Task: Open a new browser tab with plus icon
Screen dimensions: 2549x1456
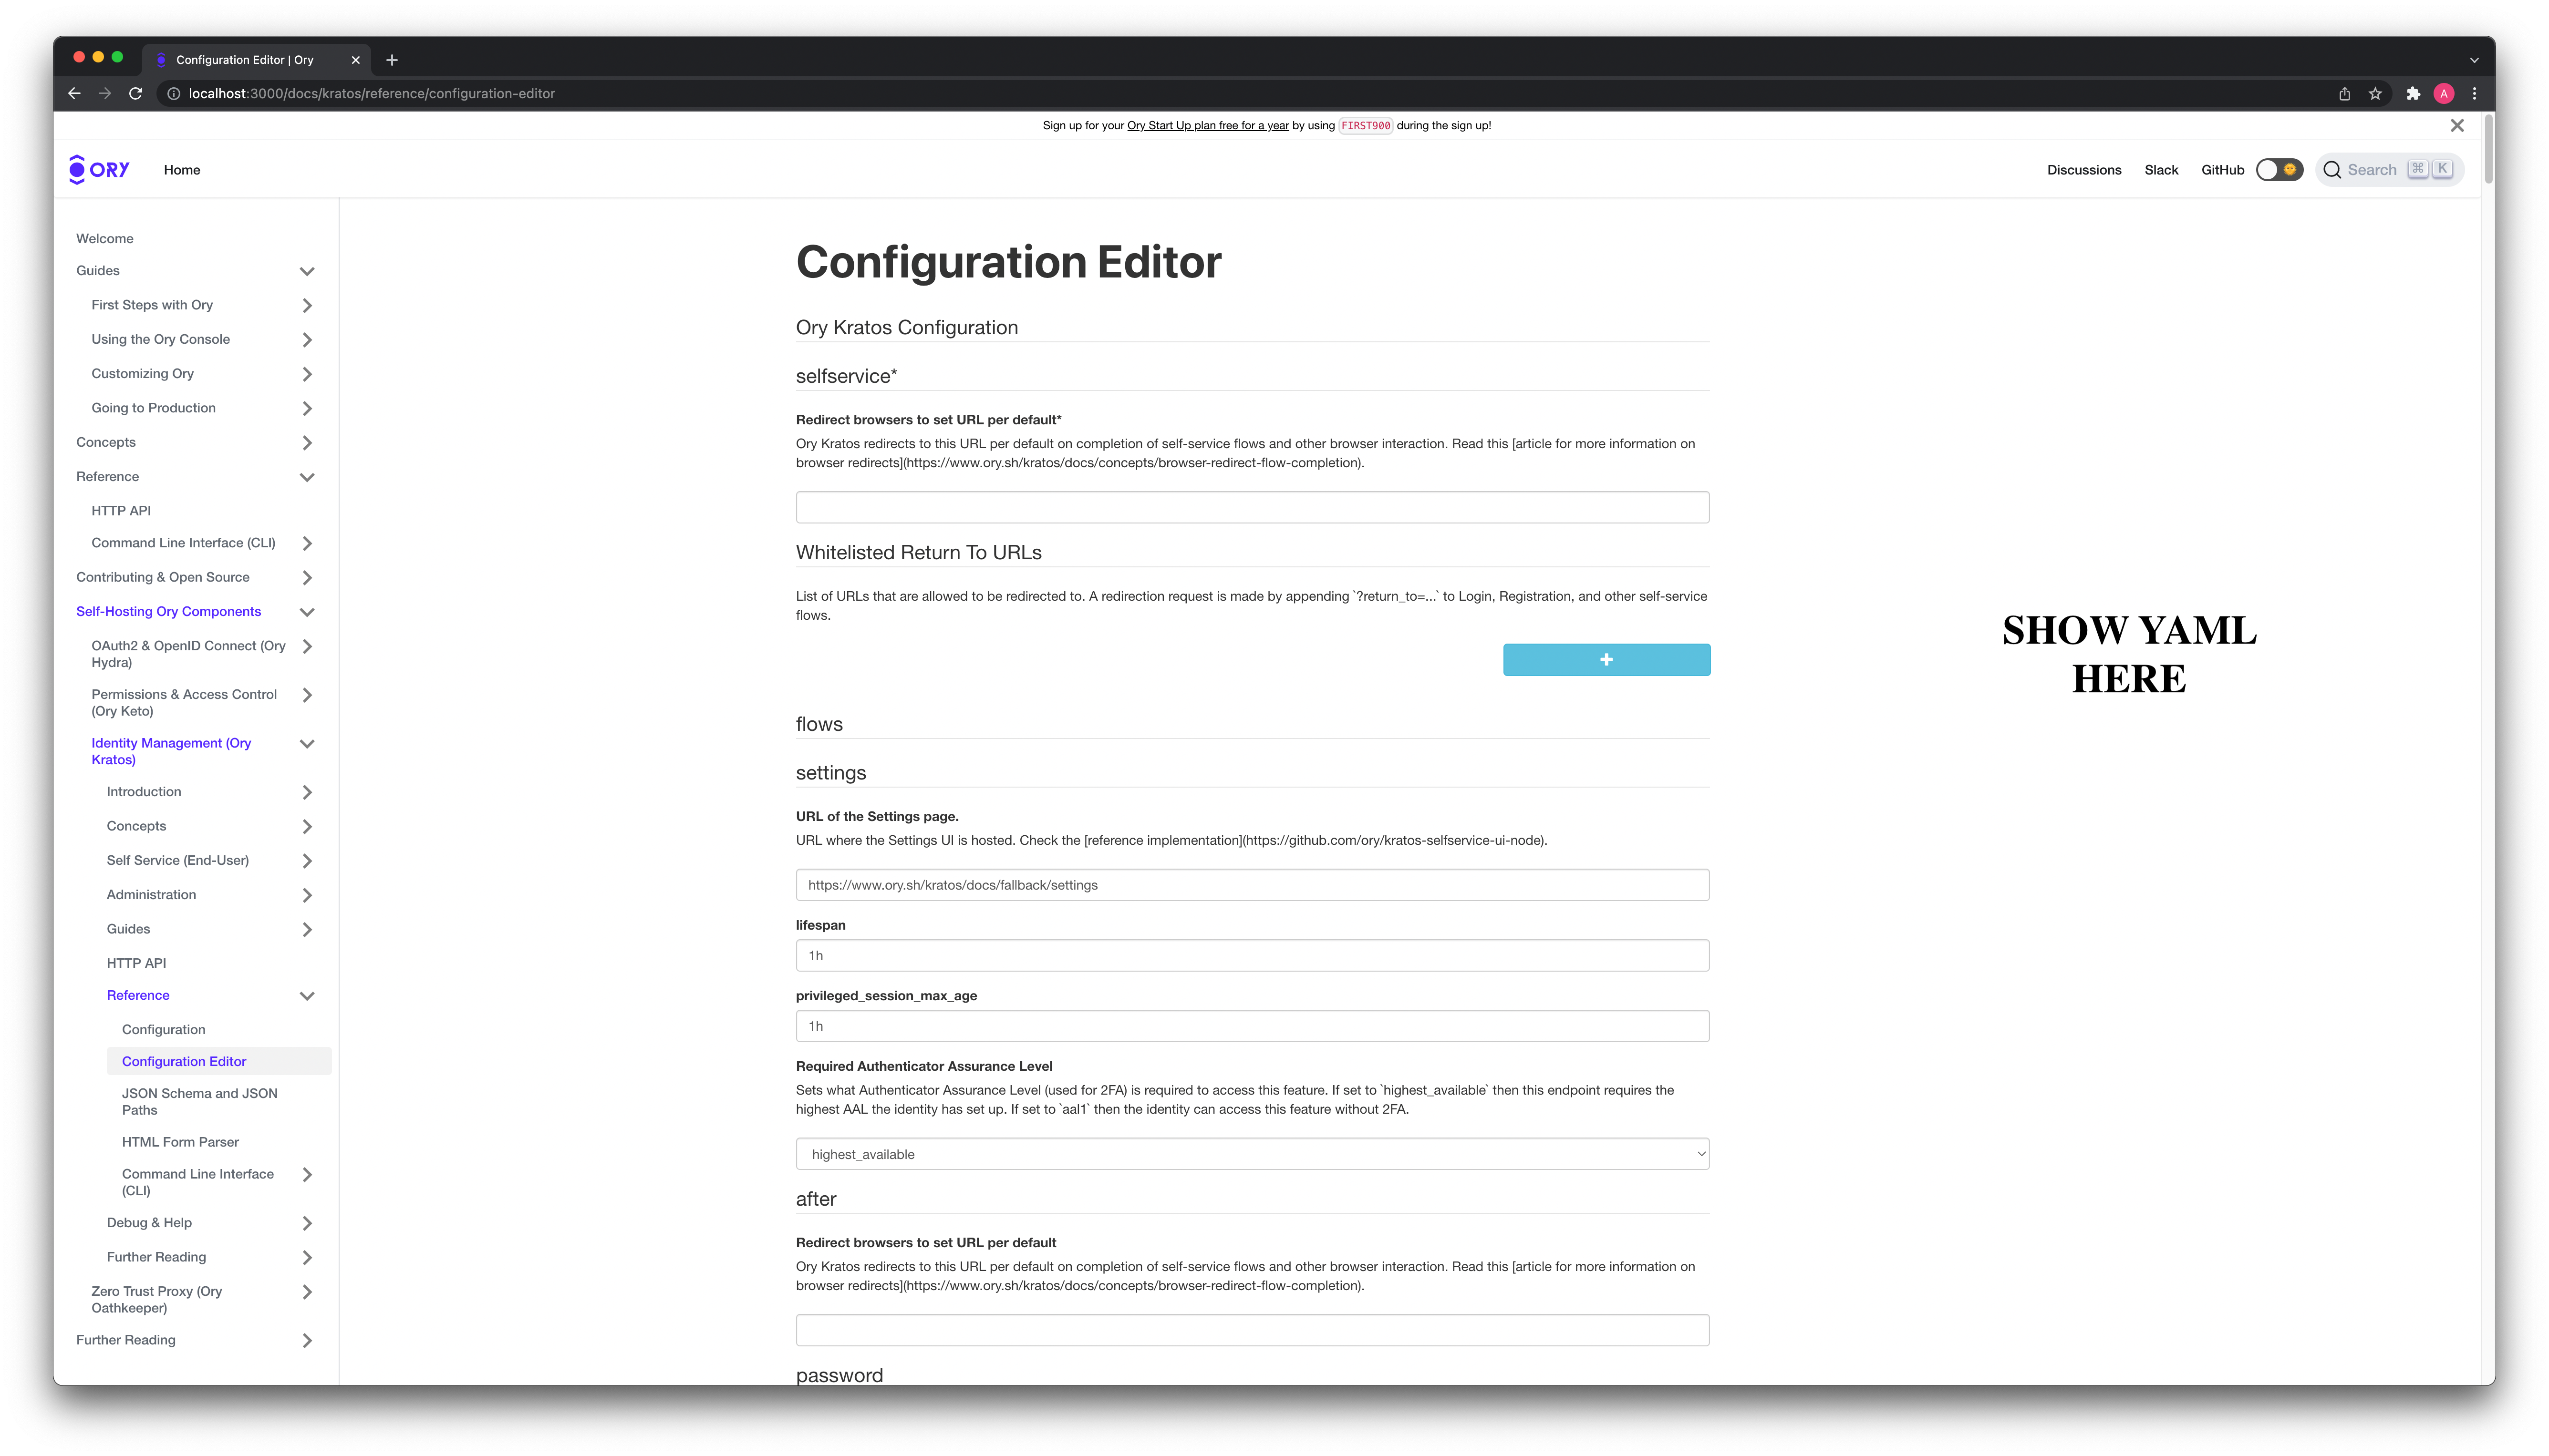Action: tap(392, 60)
